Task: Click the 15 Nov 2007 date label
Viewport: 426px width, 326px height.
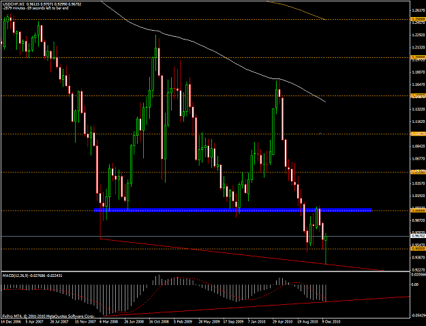Action: tap(85, 322)
